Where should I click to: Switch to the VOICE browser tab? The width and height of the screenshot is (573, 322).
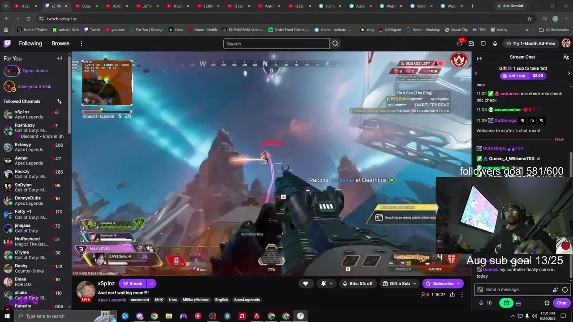coord(117,6)
